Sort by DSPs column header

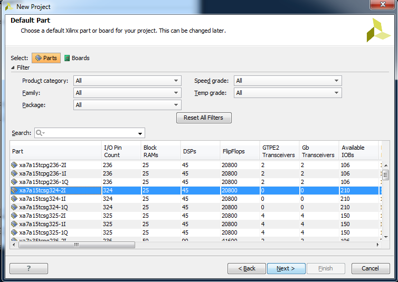point(200,151)
